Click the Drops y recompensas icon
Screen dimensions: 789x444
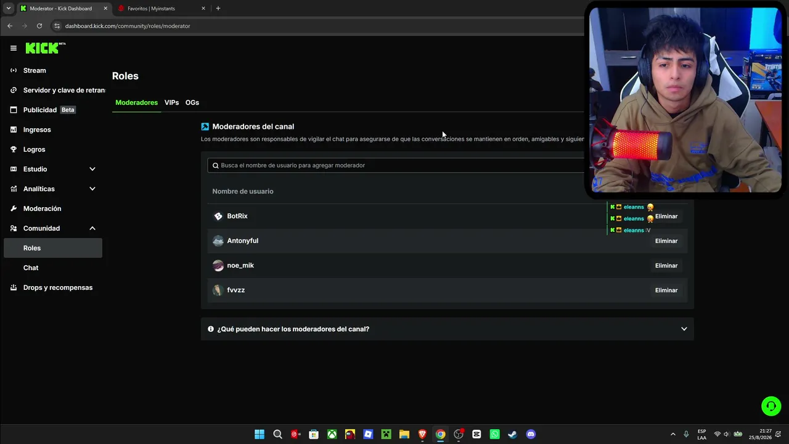[14, 287]
